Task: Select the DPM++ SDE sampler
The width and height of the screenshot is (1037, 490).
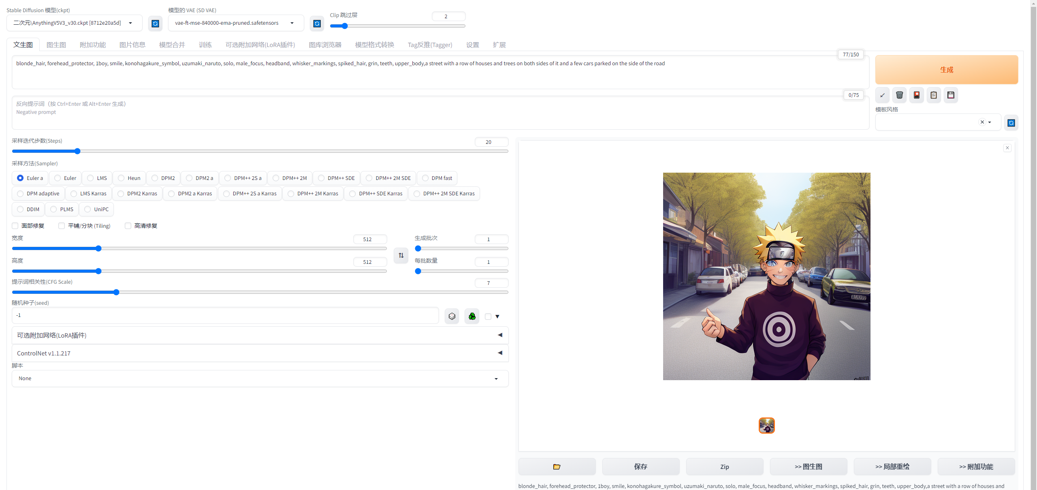Action: pos(336,178)
